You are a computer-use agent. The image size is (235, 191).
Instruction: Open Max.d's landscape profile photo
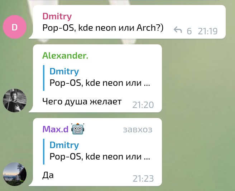(15, 174)
